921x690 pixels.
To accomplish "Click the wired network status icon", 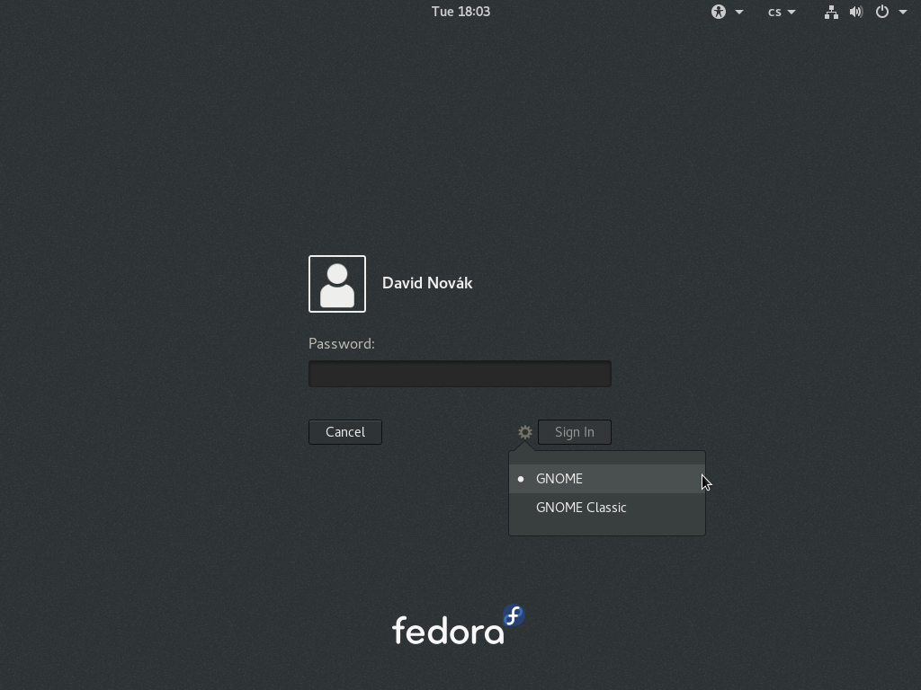I will (x=831, y=12).
